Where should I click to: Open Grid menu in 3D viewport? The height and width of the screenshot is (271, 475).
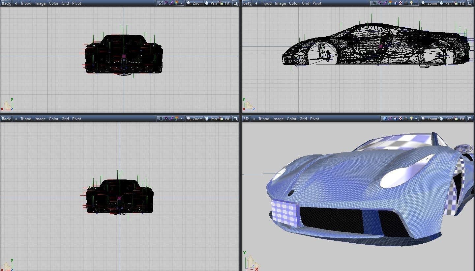click(303, 119)
